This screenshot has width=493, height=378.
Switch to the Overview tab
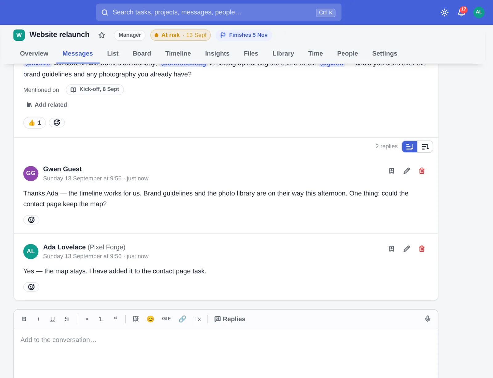tap(34, 53)
